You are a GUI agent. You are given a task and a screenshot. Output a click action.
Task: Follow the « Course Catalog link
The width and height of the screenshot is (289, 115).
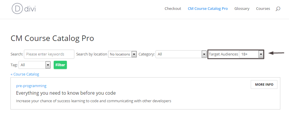[x=25, y=74]
